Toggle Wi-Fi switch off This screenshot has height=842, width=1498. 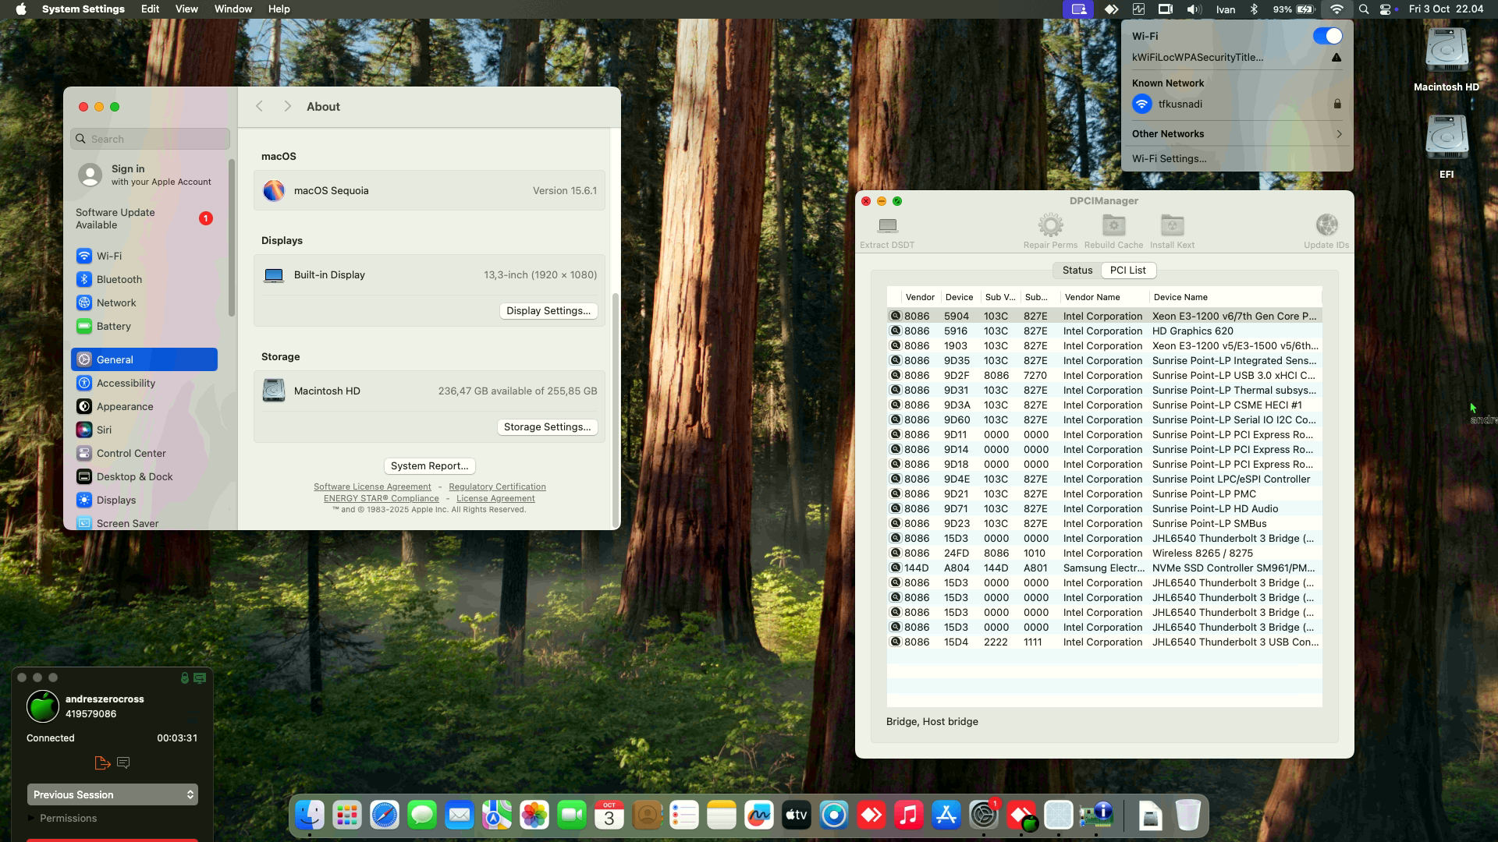(1327, 36)
